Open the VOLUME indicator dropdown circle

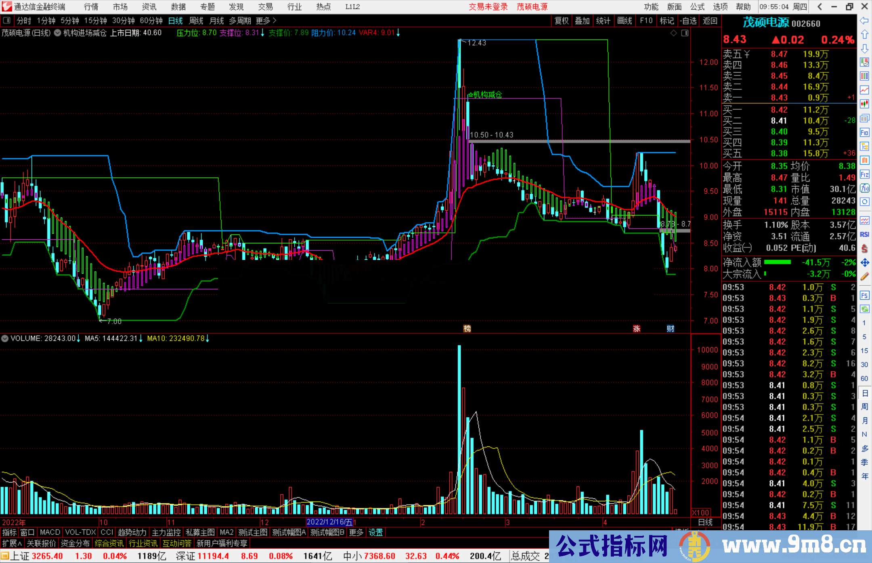tap(5, 339)
